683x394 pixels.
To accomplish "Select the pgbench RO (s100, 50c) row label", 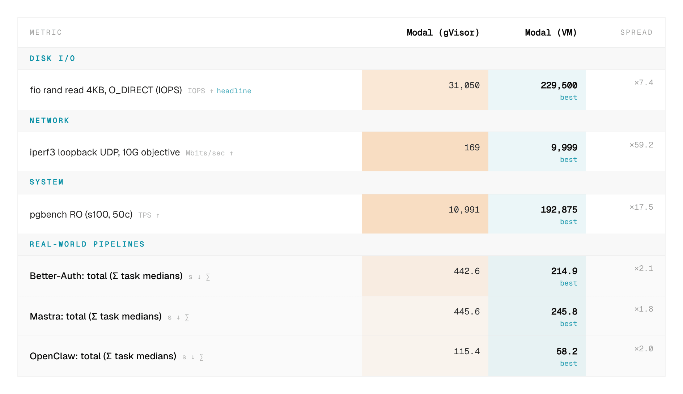I will (81, 215).
